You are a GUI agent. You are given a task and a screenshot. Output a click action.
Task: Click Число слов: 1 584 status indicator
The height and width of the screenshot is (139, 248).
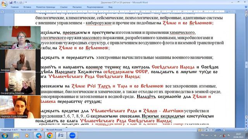click(29, 130)
